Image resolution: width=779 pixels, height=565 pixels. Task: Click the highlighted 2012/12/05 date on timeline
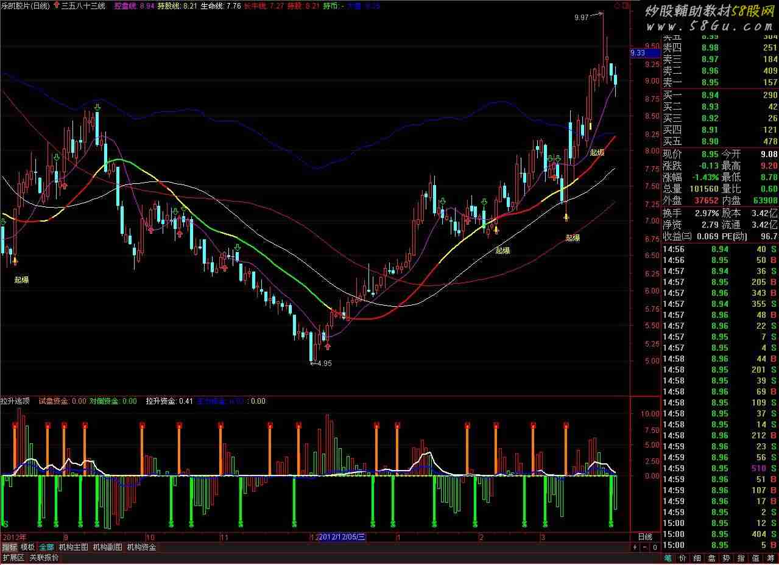(x=342, y=537)
